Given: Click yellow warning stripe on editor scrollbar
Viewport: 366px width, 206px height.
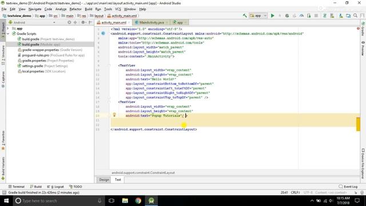Looking at the screenshot, I should pyautogui.click(x=358, y=124).
